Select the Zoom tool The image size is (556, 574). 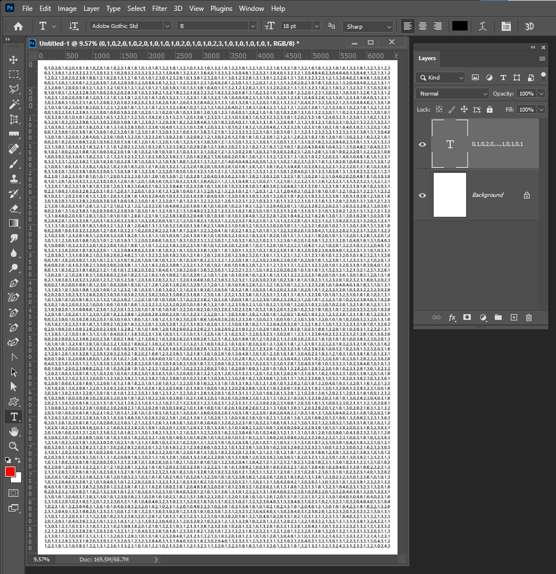[x=14, y=446]
